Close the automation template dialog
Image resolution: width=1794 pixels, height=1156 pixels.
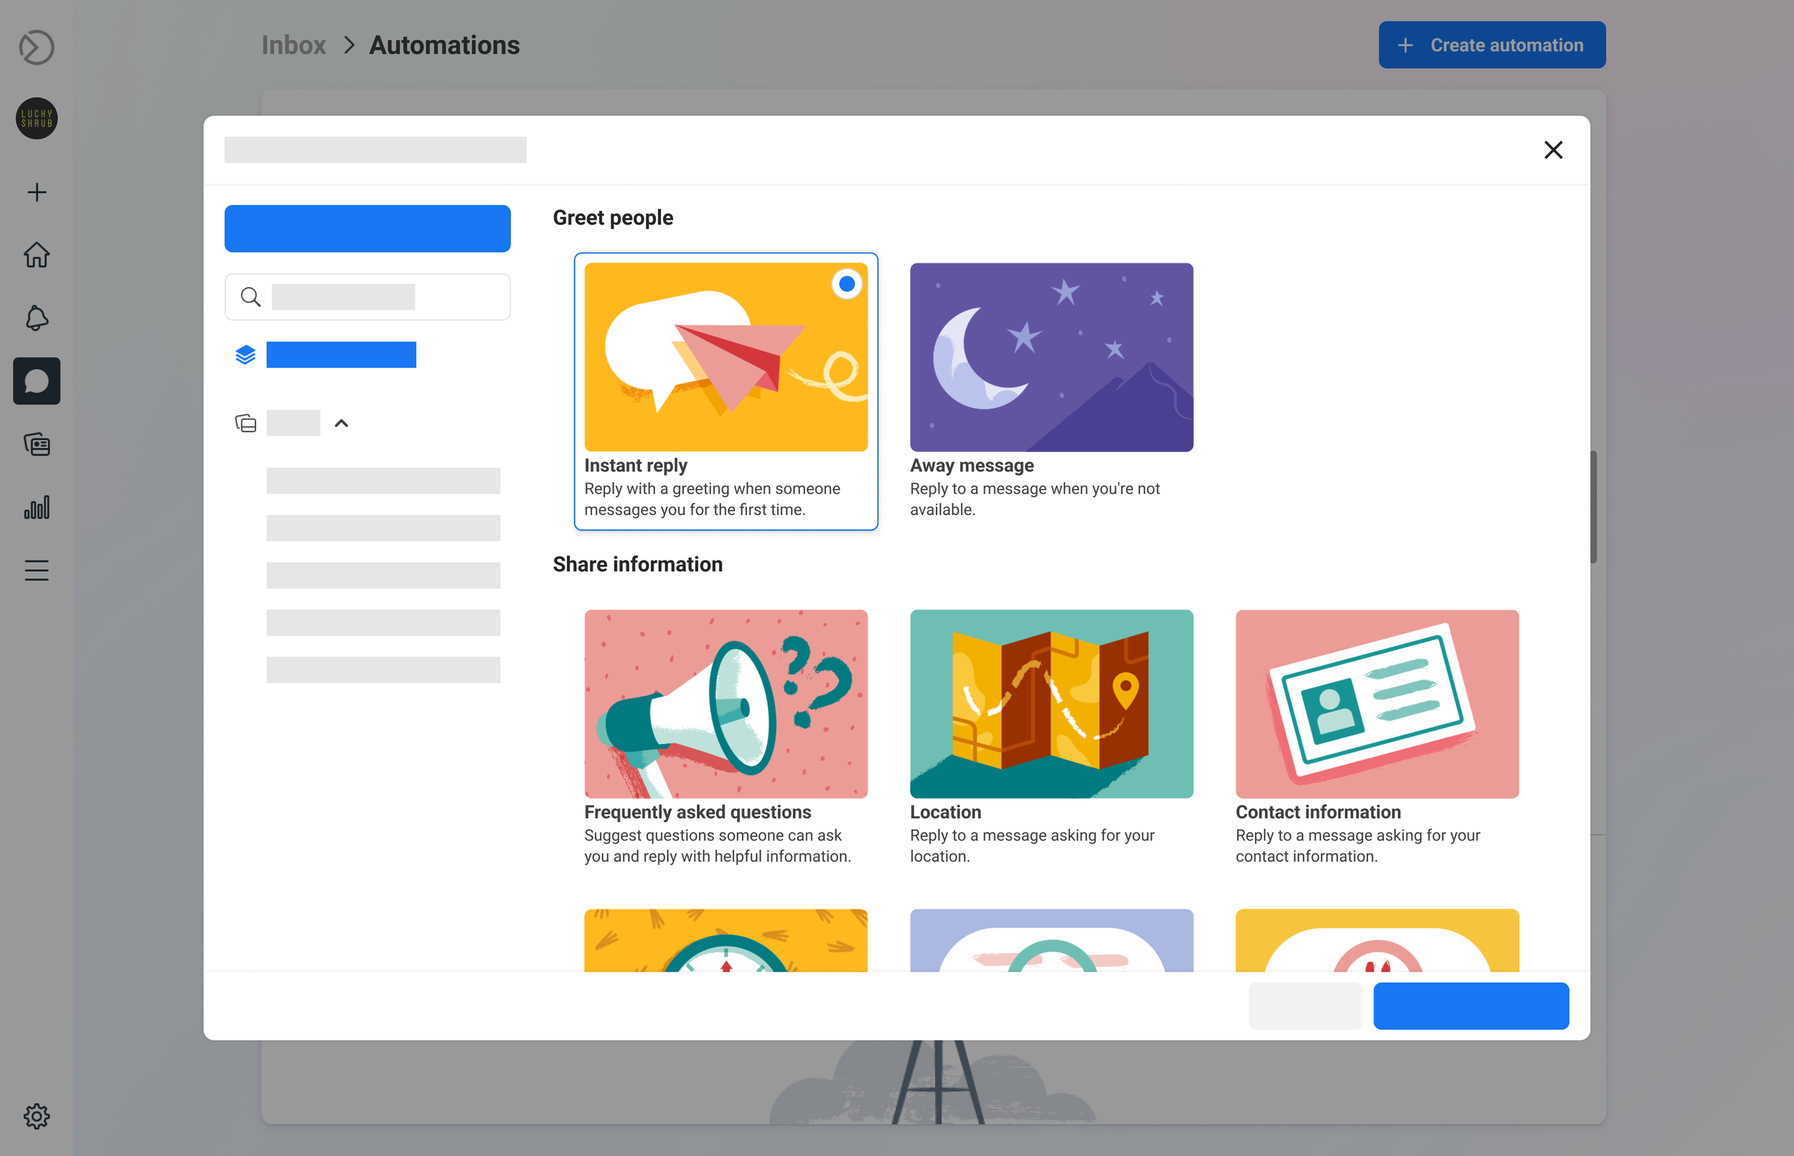click(1552, 150)
